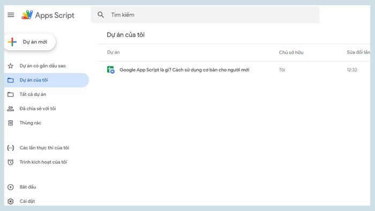Click the Apps Script logo icon
The image size is (375, 211).
click(x=27, y=15)
